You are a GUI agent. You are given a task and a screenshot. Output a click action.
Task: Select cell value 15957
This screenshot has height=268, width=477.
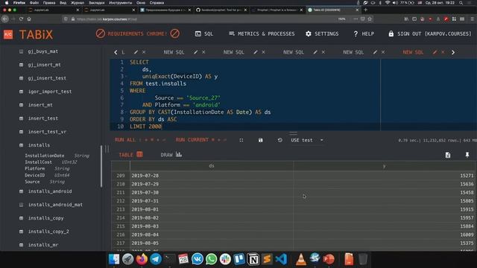(467, 218)
